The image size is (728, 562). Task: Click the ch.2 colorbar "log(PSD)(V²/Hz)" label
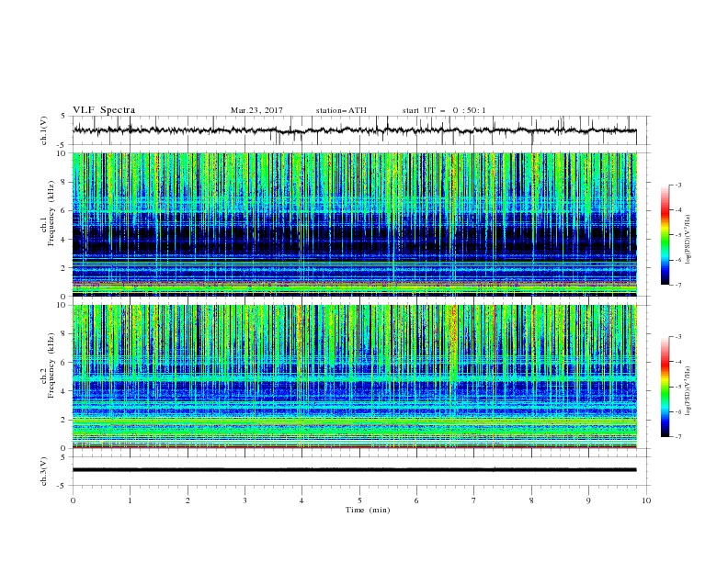(688, 391)
